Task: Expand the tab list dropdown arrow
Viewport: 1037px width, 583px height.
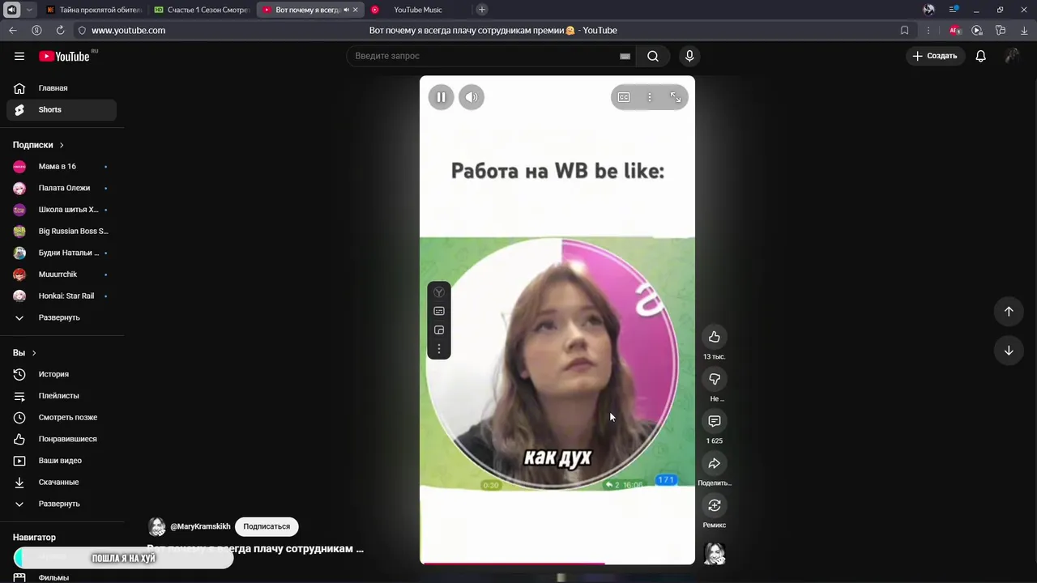Action: (29, 10)
